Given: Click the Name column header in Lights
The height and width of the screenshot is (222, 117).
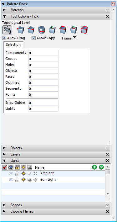Looking at the screenshot, I should 39,167.
